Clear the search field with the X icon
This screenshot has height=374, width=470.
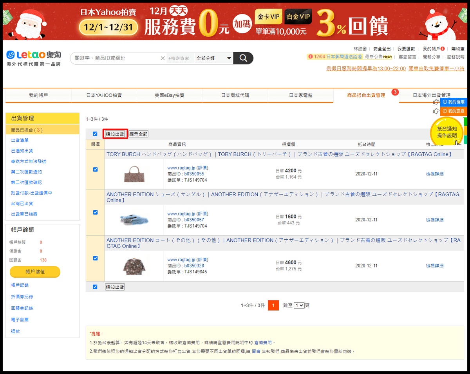click(x=163, y=58)
